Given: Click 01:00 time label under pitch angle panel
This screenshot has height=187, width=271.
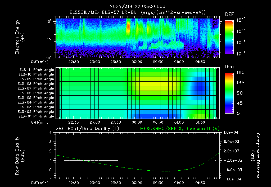Looking at the screenshot, I should (179, 123).
